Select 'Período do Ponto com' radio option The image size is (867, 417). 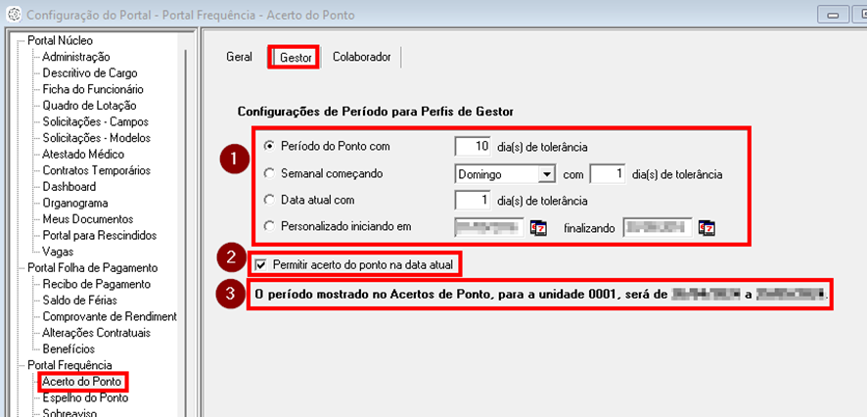coord(269,147)
